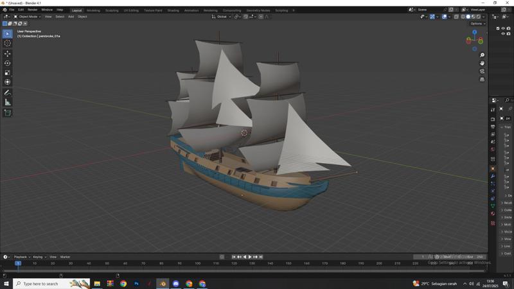Select the Move tool
Screen dimensions: 514x289
pos(7,53)
